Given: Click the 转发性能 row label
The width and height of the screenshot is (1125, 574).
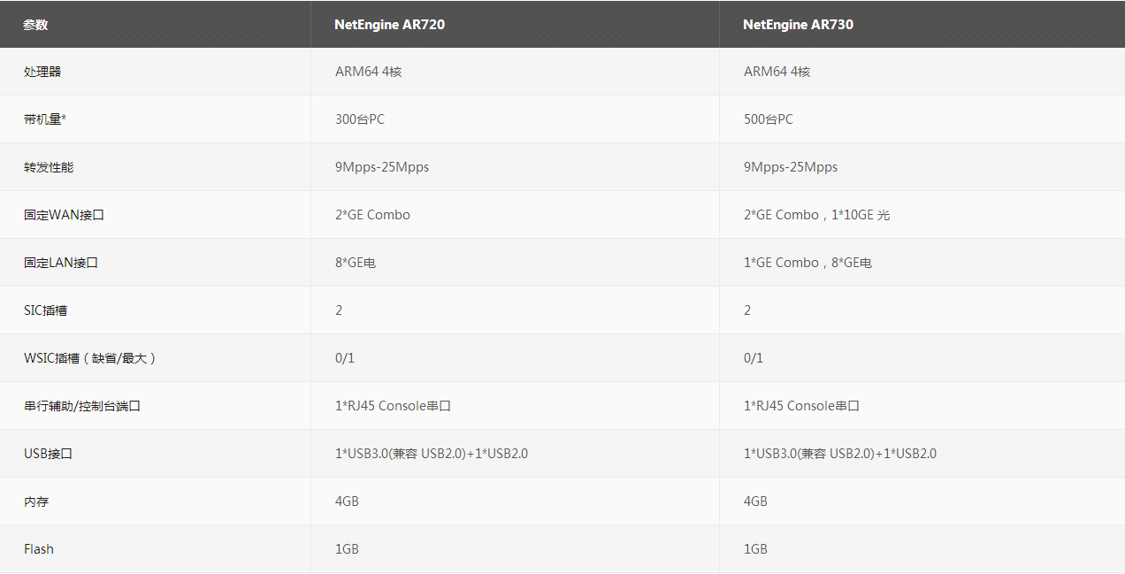Looking at the screenshot, I should pos(49,167).
